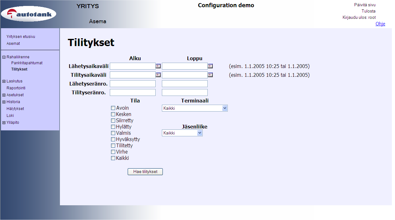Open the Jäsenliike dropdown
The height and width of the screenshot is (220, 395).
[x=182, y=133]
